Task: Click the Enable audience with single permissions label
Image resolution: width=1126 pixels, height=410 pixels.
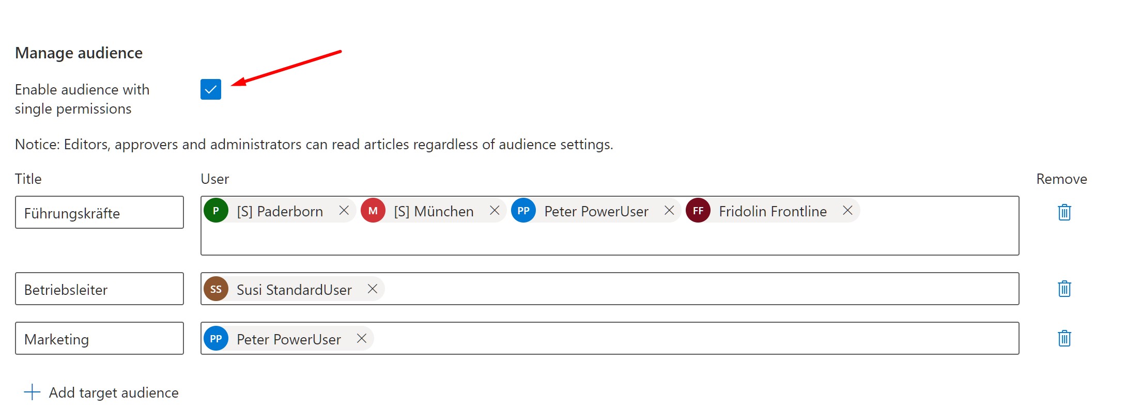Action: point(82,99)
